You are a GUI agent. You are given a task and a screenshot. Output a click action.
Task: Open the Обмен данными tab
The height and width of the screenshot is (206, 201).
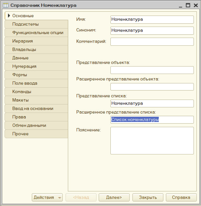coord(36,125)
